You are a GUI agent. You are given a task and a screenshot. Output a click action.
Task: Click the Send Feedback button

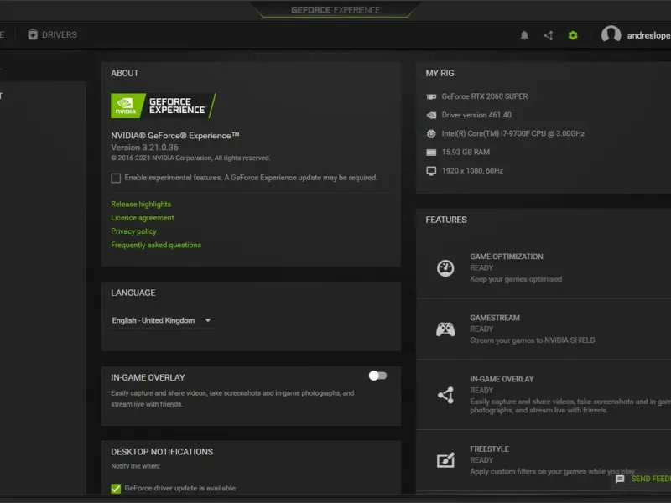pos(643,479)
